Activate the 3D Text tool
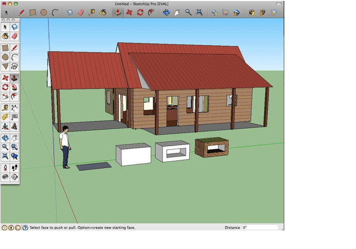 pyautogui.click(x=14, y=127)
